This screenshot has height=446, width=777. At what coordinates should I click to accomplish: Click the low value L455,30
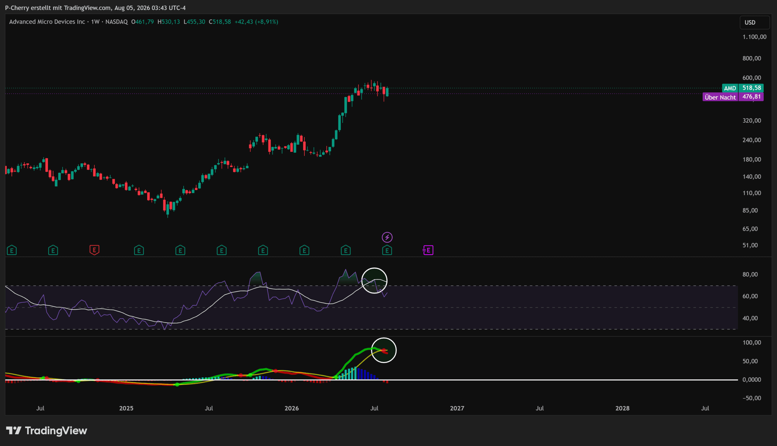pos(195,22)
